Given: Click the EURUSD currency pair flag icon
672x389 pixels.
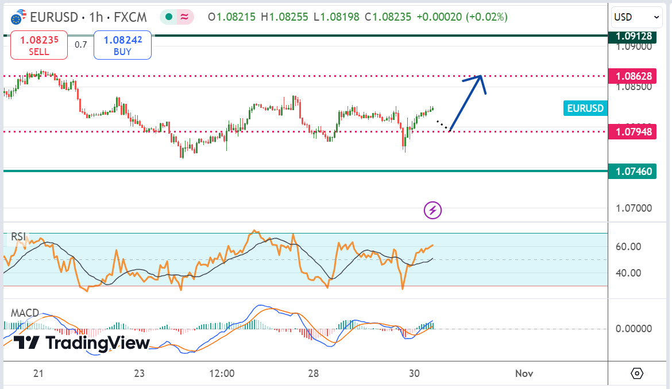Looking at the screenshot, I should (18, 17).
